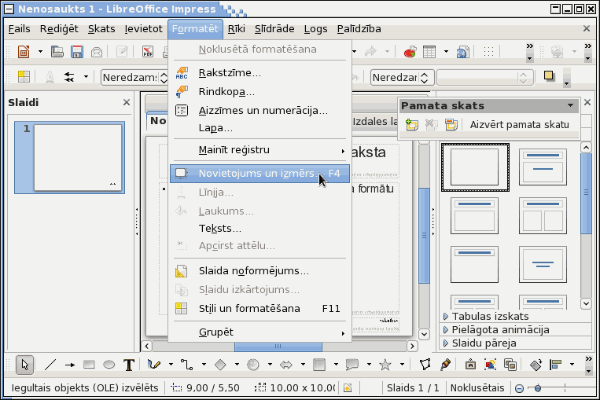This screenshot has height=400, width=600.
Task: Open the Rediģēt menu
Action: tap(59, 29)
